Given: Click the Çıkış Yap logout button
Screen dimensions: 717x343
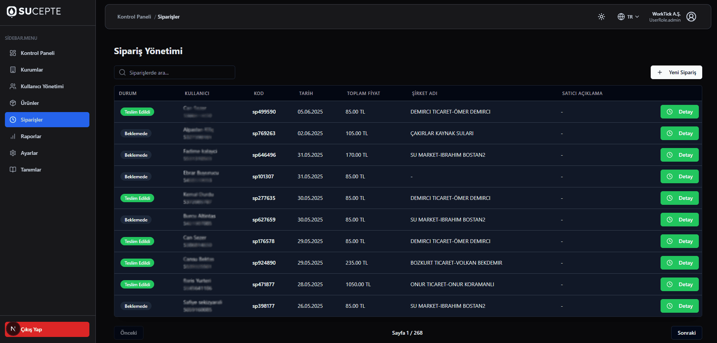Looking at the screenshot, I should pos(47,329).
